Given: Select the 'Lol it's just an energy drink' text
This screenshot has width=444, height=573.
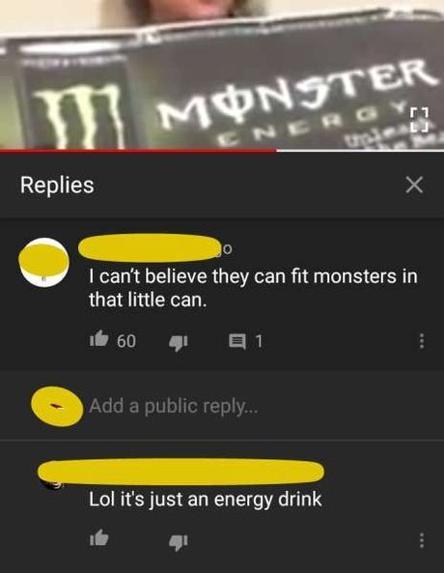Looking at the screenshot, I should (206, 500).
